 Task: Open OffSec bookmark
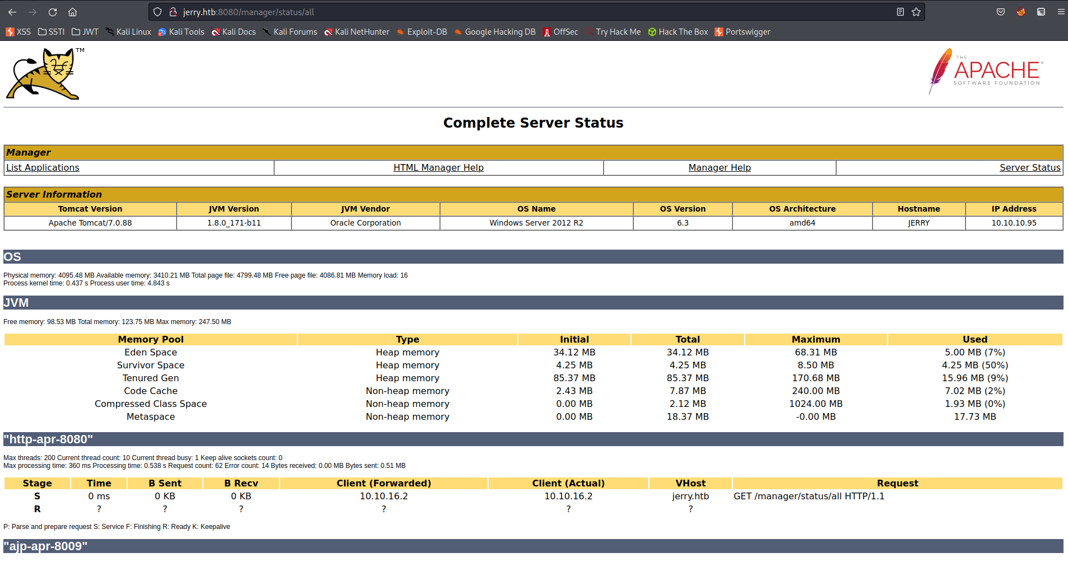click(560, 32)
